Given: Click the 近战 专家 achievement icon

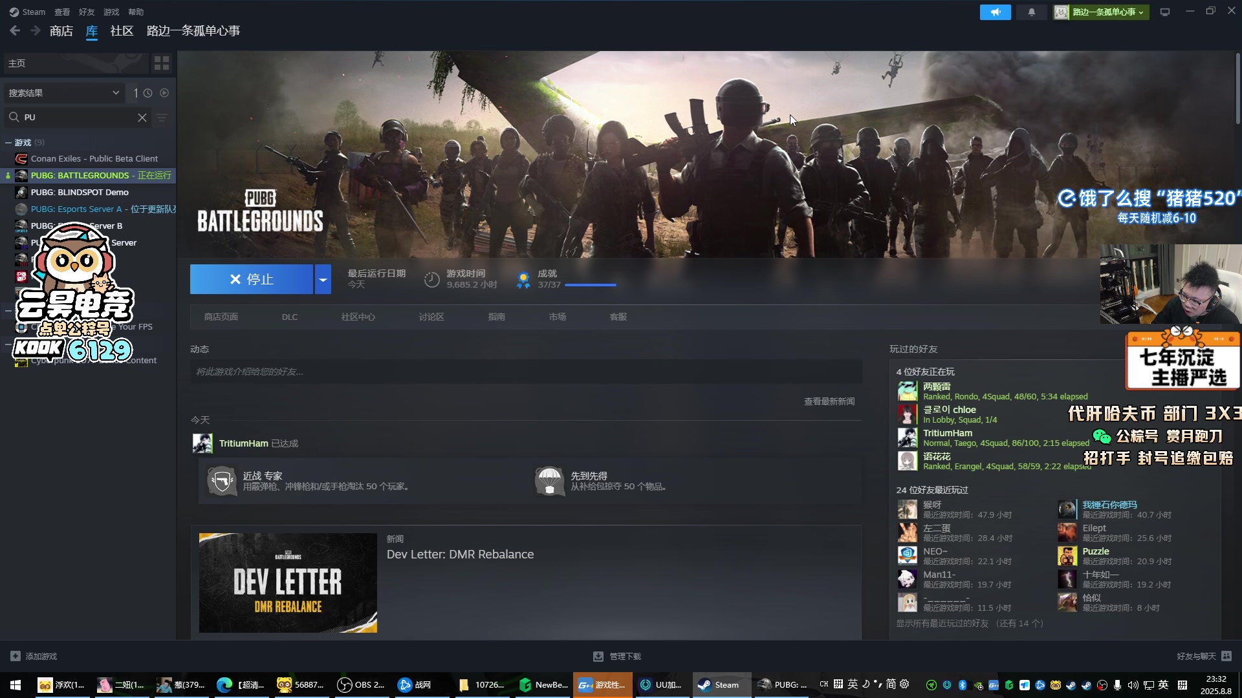Looking at the screenshot, I should (222, 481).
